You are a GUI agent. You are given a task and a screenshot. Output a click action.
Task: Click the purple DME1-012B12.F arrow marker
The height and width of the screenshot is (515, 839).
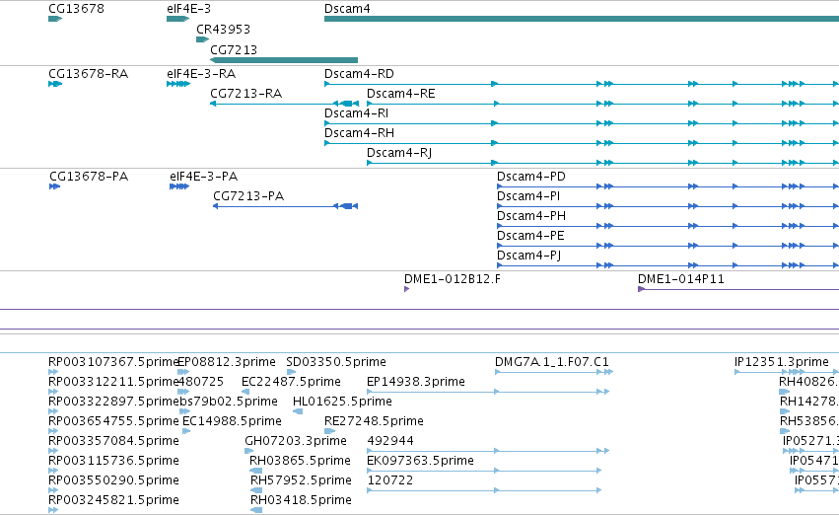(x=406, y=289)
